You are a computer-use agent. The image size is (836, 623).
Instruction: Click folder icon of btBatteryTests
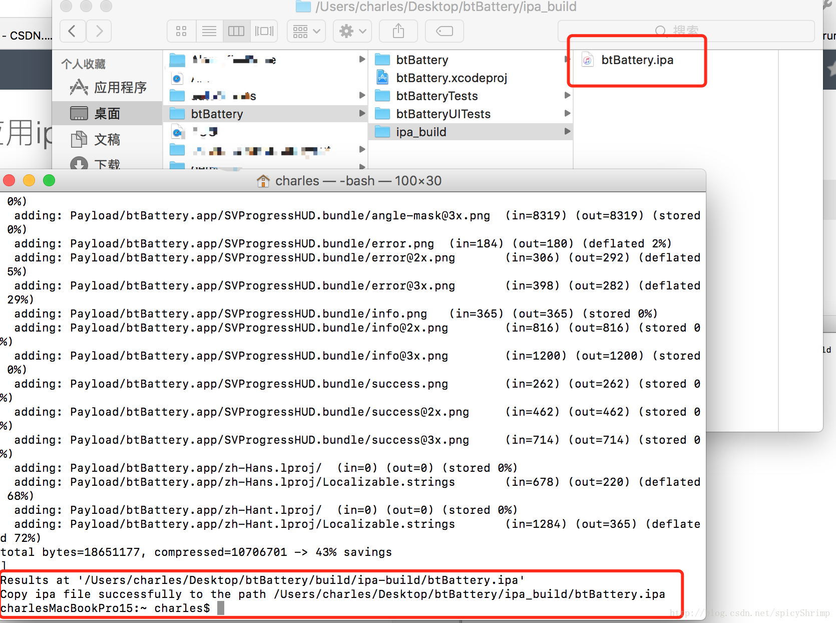point(382,96)
